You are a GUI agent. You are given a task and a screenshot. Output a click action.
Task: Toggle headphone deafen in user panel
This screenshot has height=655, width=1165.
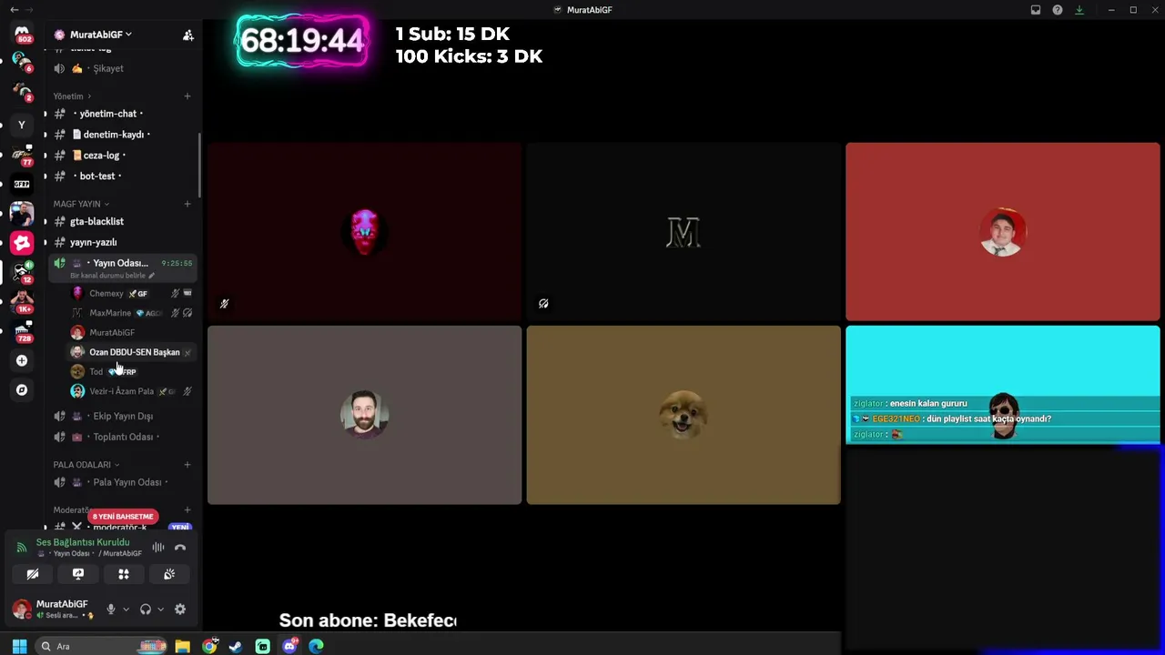(x=146, y=610)
